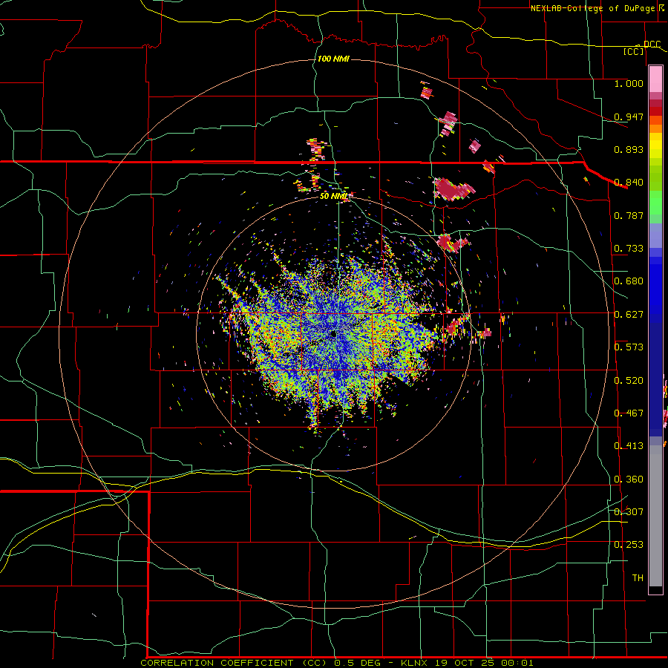Select the 0.840 scale label
Viewport: 668px width, 668px height.
coord(629,183)
